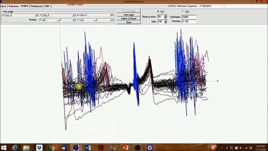Click the Beats to show input field
The image size is (268, 151).
pos(161,17)
